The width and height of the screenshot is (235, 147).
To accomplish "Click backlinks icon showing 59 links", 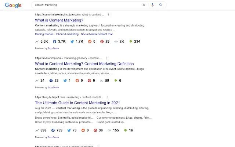I will [101, 81].
